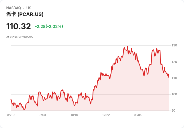The image size is (184, 128).
Task: Click the first data point at chart start
Action: [x=11, y=99]
